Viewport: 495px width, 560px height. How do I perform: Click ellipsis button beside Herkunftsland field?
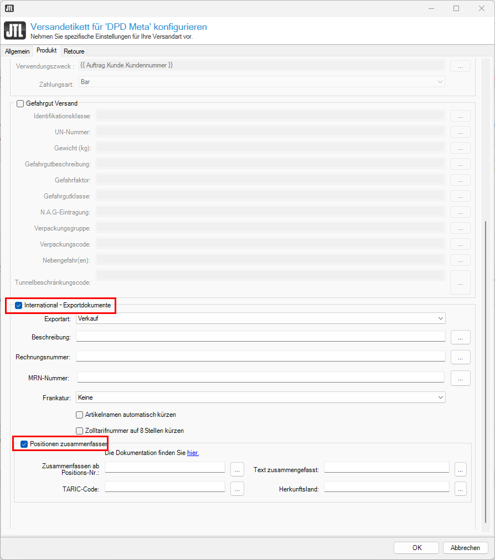tap(460, 489)
